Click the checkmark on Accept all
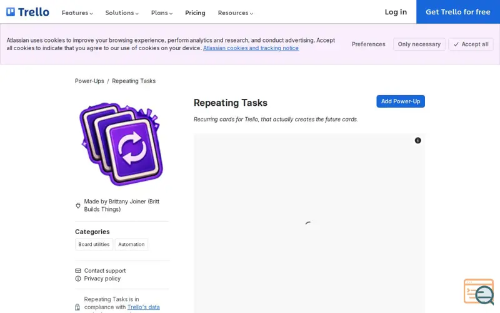The height and width of the screenshot is (313, 500). 456,44
